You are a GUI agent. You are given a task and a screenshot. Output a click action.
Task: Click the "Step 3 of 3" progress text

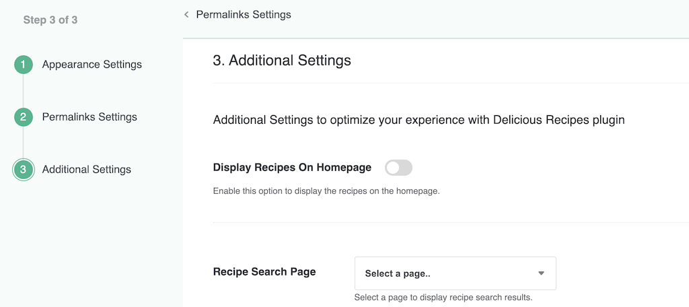(x=50, y=20)
